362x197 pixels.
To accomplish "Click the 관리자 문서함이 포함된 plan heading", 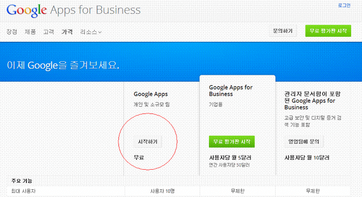I will point(312,101).
